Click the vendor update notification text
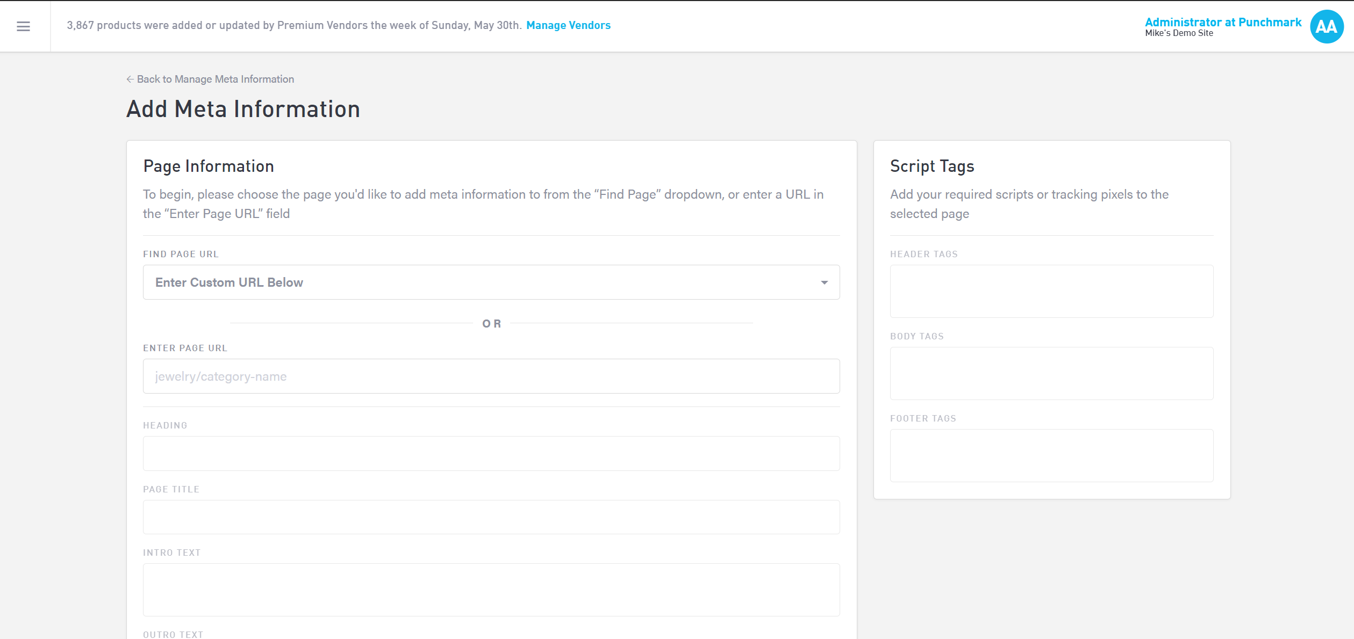The image size is (1354, 639). pos(294,25)
